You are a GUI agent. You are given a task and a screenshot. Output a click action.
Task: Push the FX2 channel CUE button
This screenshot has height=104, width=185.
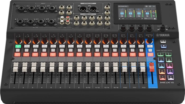(x=141, y=50)
